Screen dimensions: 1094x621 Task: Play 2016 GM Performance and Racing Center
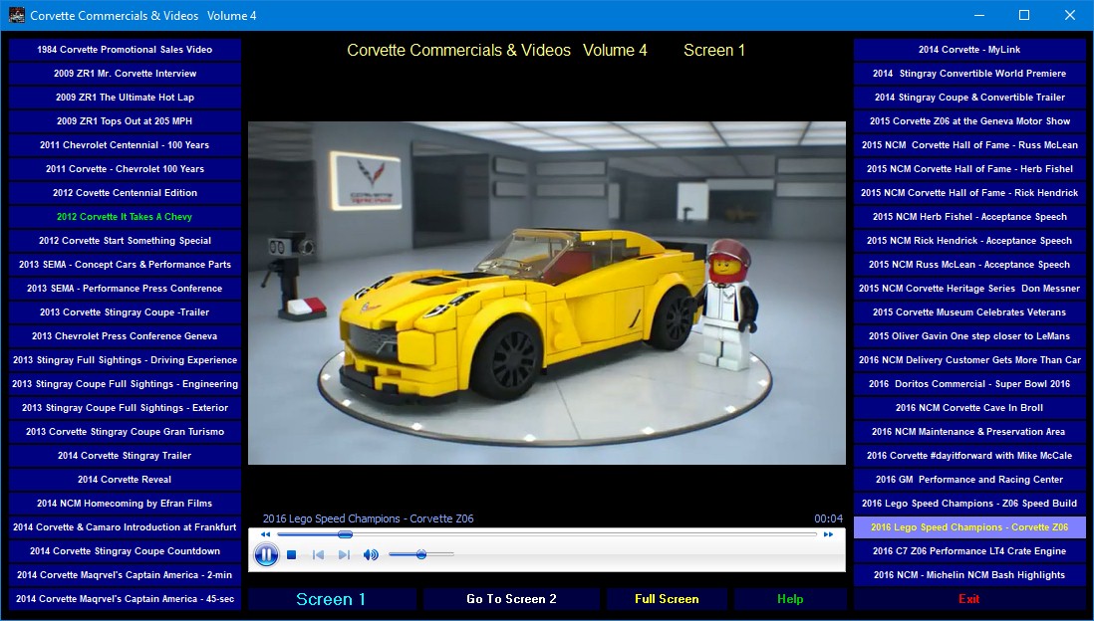[x=969, y=480]
